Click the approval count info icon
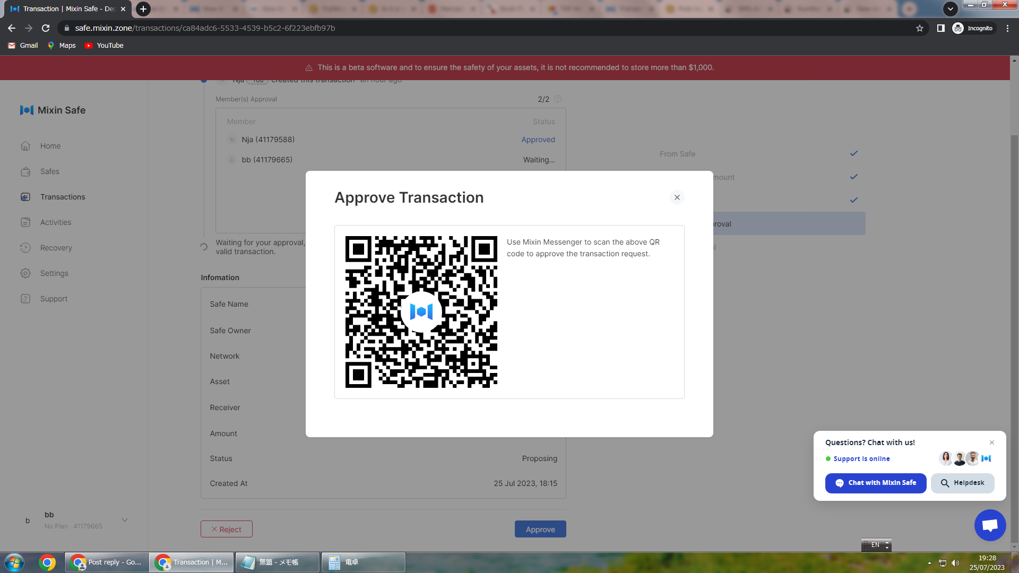The width and height of the screenshot is (1019, 573). pos(558,99)
